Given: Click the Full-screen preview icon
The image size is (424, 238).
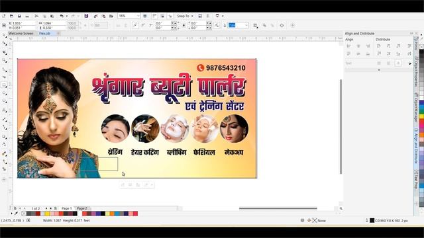Looking at the screenshot, I should coord(145,16).
